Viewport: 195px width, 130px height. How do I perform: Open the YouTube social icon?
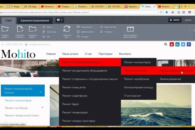(x=172, y=44)
